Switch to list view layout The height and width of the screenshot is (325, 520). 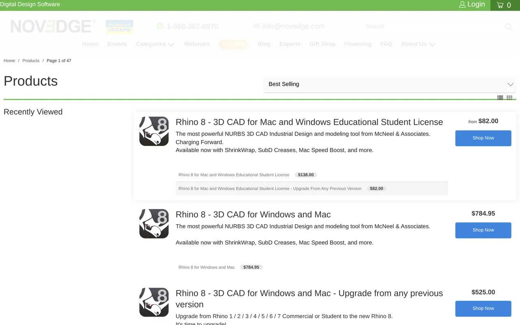coord(500,97)
